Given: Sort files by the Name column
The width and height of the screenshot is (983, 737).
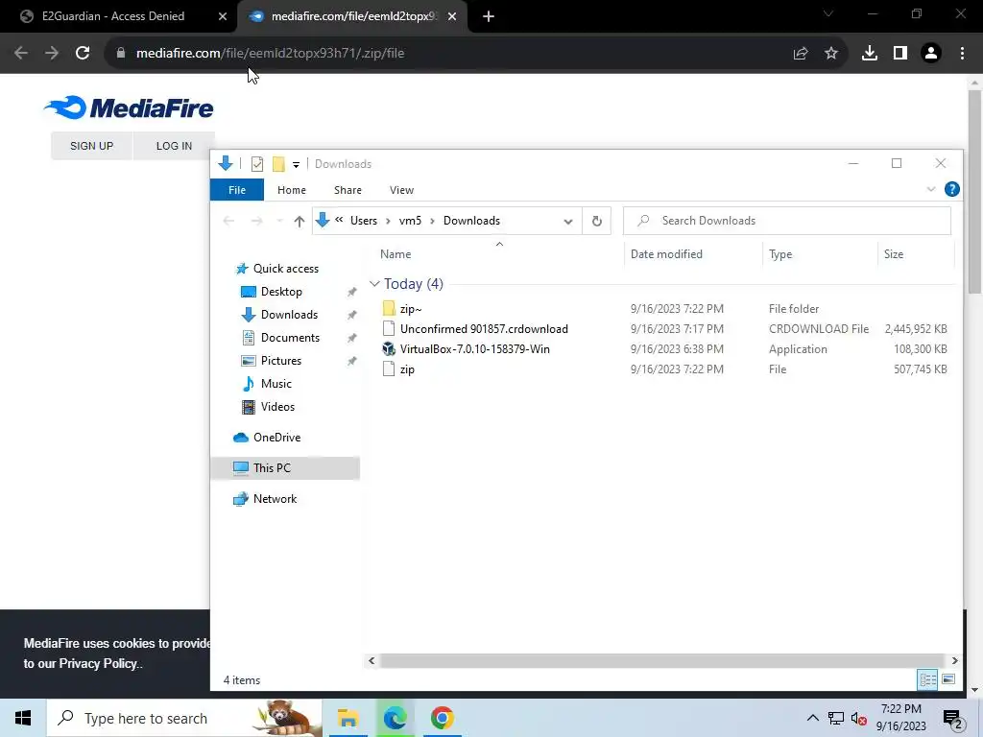Looking at the screenshot, I should [x=396, y=253].
